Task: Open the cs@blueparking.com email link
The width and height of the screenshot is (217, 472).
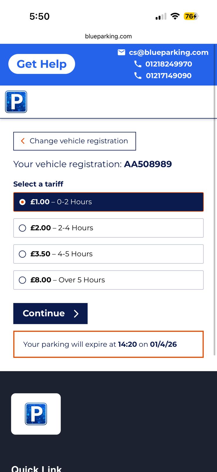Action: point(168,52)
